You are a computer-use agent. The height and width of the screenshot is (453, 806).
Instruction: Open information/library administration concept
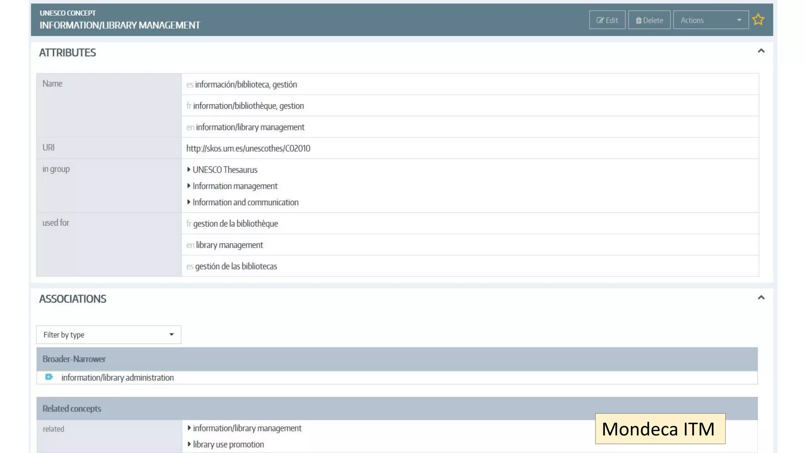(x=117, y=377)
